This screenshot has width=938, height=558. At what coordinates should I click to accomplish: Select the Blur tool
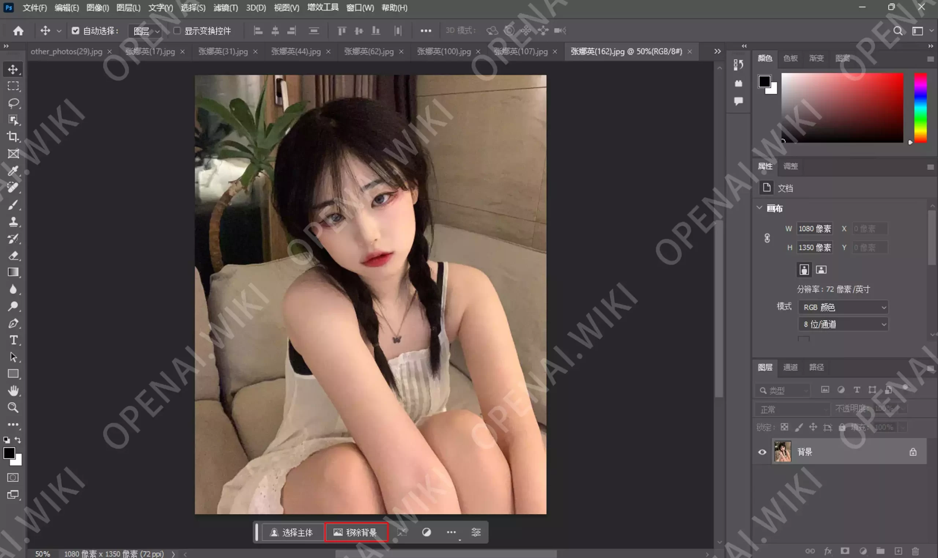(13, 289)
